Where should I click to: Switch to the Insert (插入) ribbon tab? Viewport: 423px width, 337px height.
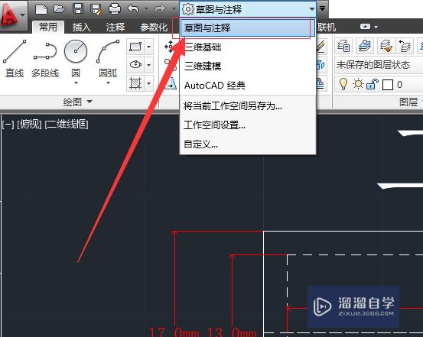click(81, 27)
